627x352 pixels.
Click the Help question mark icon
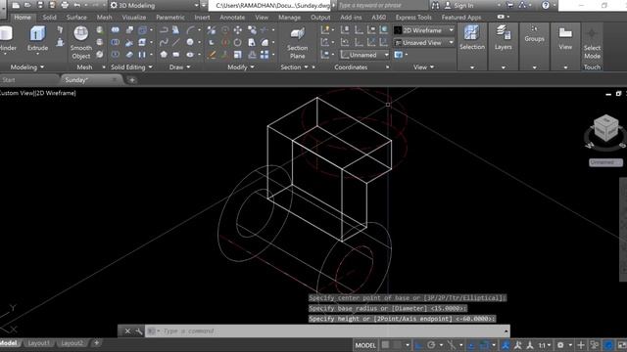[546, 5]
